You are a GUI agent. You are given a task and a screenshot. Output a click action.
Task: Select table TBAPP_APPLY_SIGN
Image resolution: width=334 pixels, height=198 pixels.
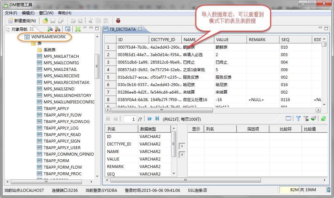(x=59, y=141)
